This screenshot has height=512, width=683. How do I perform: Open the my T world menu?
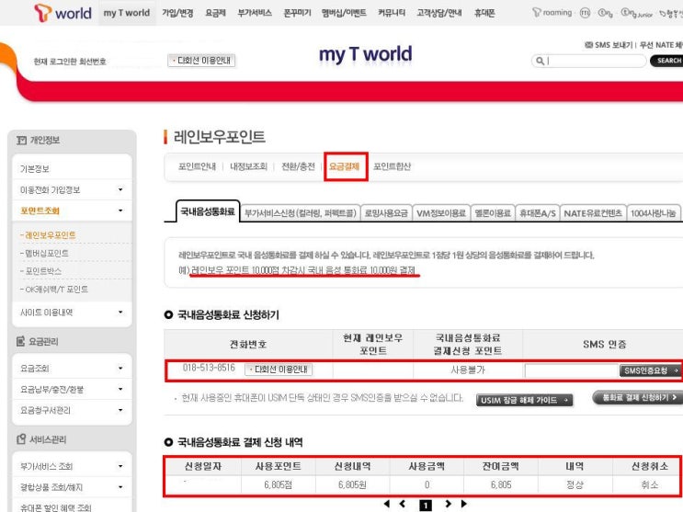127,13
